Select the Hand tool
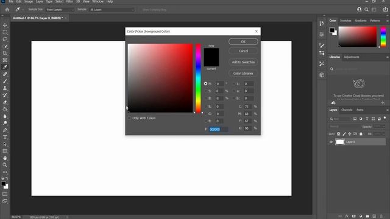390x219 pixels. pos(5,158)
